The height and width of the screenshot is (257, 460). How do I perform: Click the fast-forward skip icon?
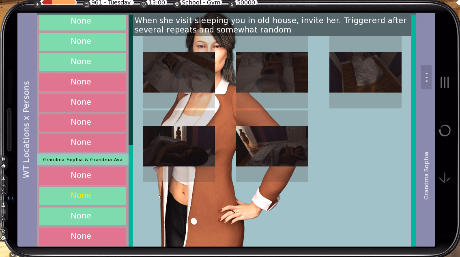[x=4, y=159]
